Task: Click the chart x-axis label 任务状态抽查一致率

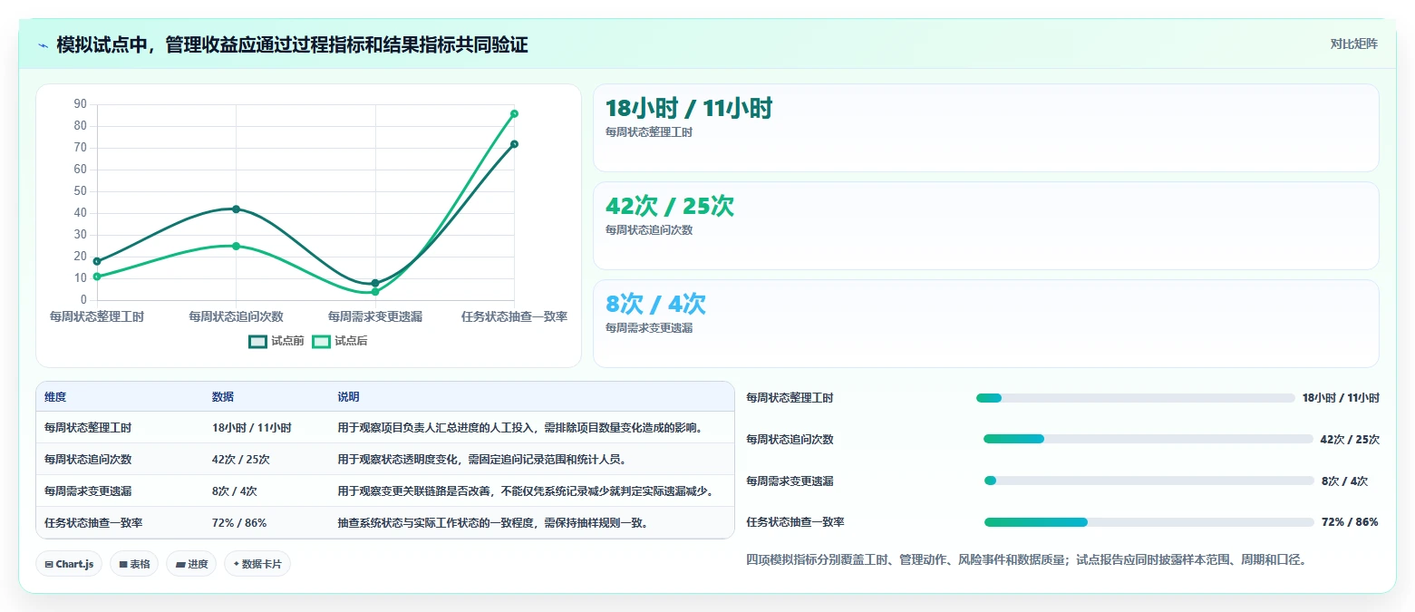Action: click(514, 316)
